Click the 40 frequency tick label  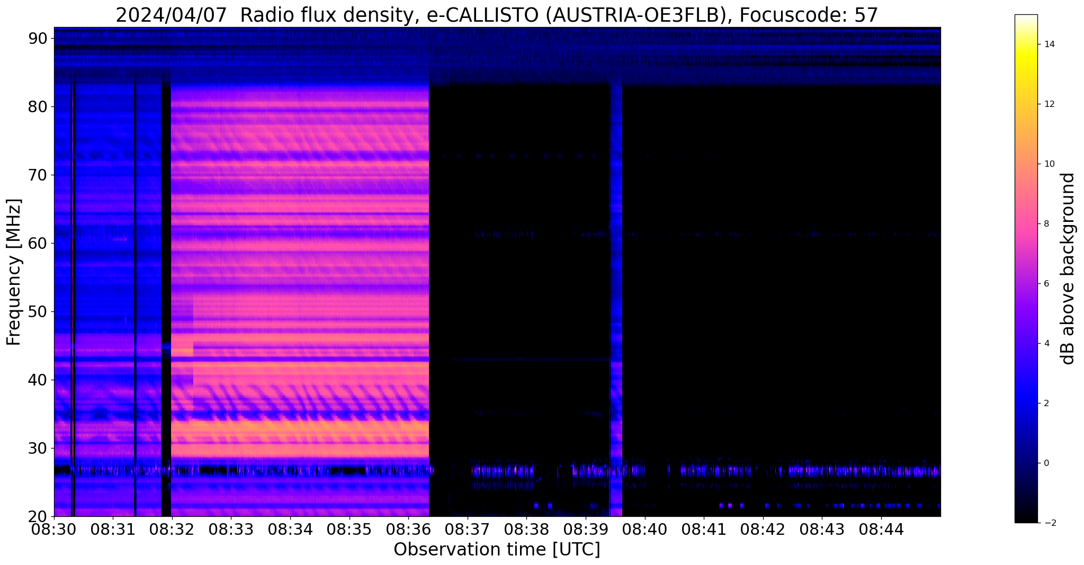(38, 380)
